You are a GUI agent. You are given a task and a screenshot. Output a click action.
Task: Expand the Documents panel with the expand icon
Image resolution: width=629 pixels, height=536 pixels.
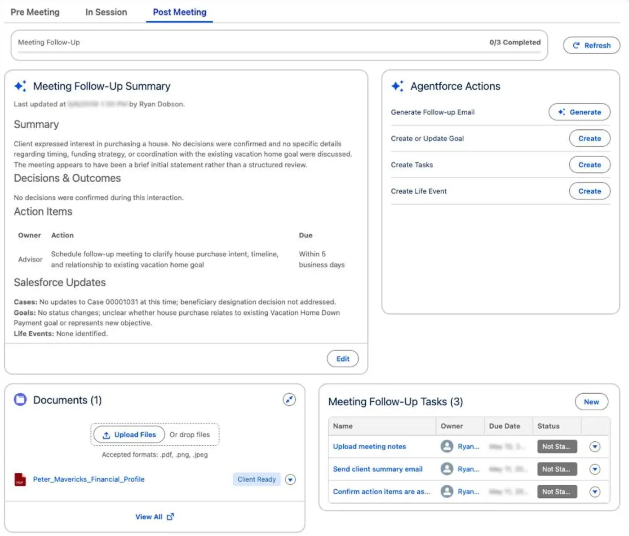pos(289,400)
